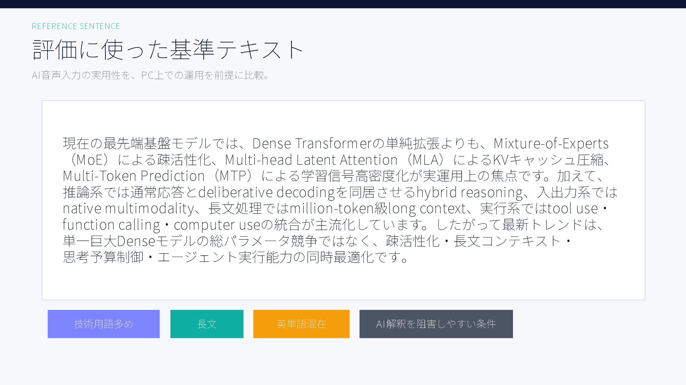
Task: Click the final line starting with 思考予算制御
Action: (236, 257)
